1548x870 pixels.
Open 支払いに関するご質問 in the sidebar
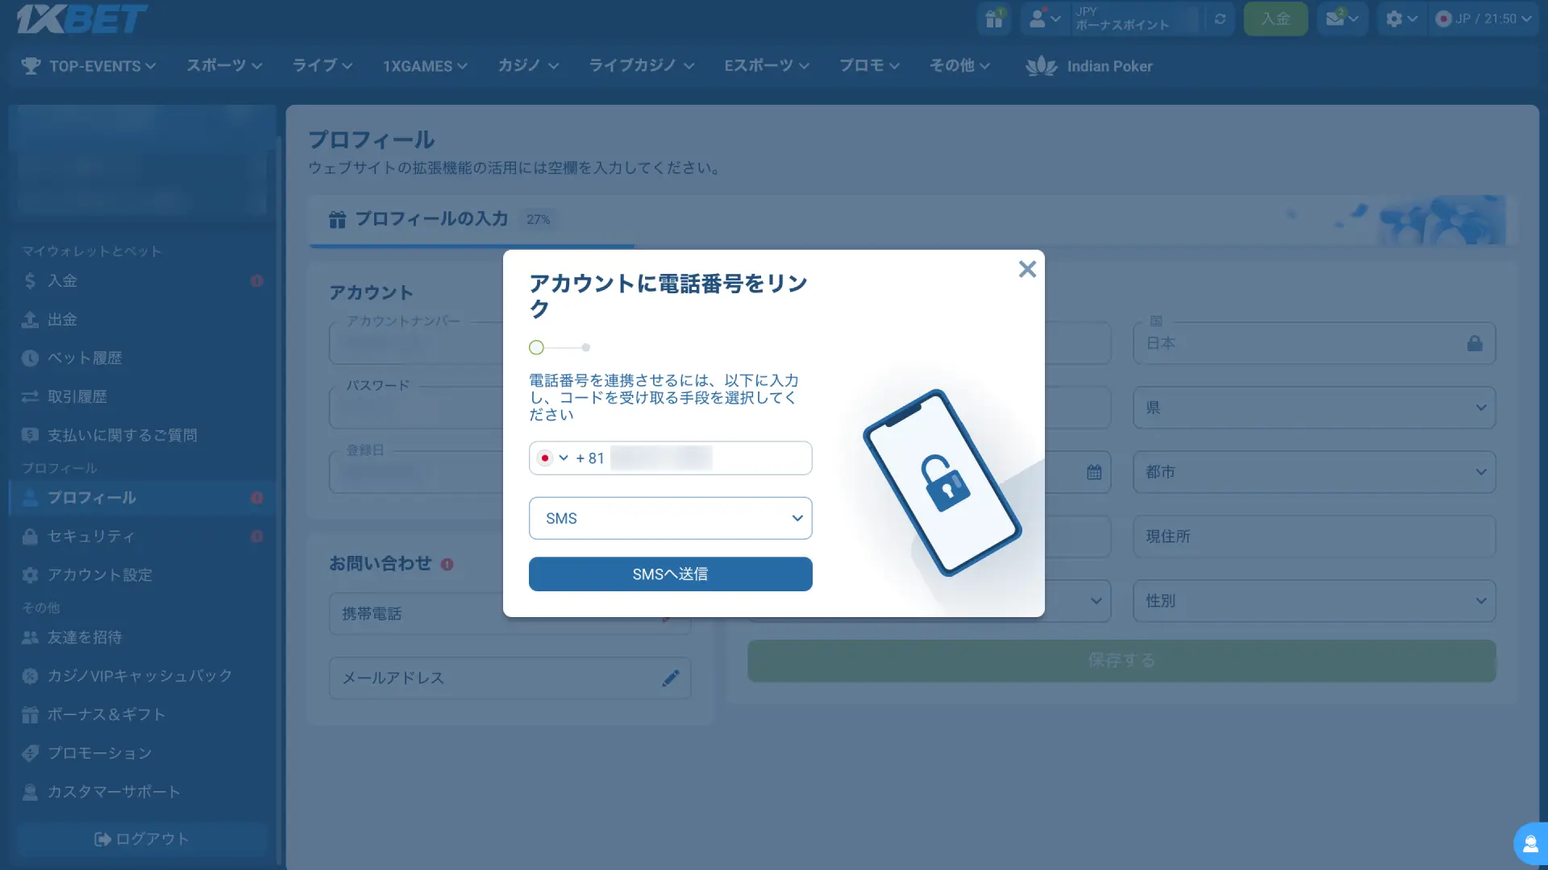(x=142, y=436)
